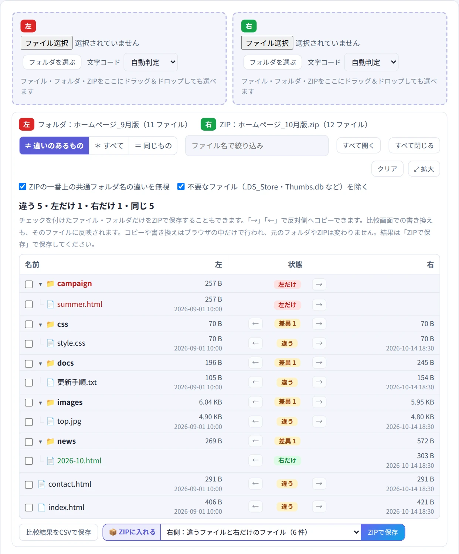Copy 更新手順.txt to left side
Viewport: 459px width, 554px height.
click(x=255, y=382)
